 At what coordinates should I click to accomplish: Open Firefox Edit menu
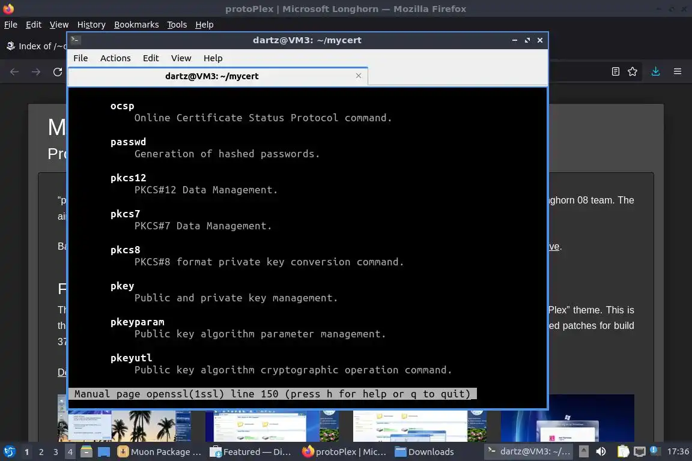click(34, 25)
